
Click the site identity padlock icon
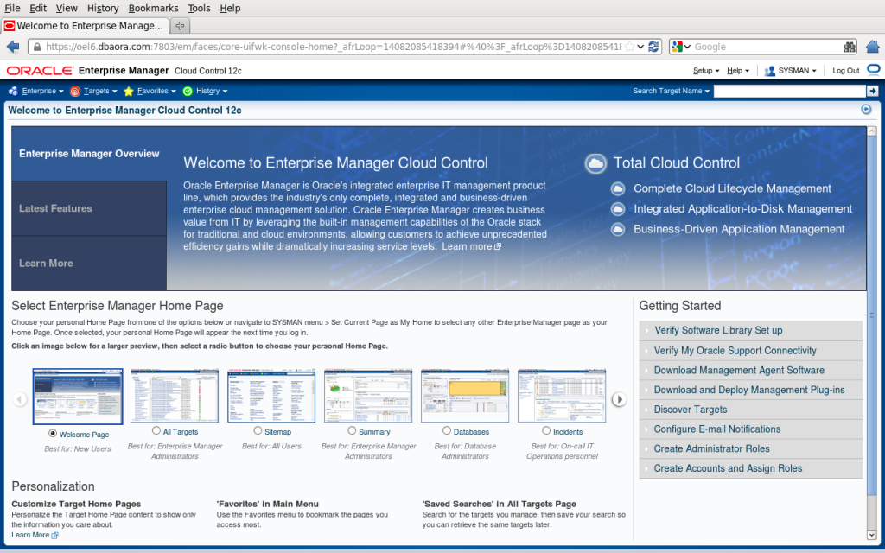coord(37,47)
